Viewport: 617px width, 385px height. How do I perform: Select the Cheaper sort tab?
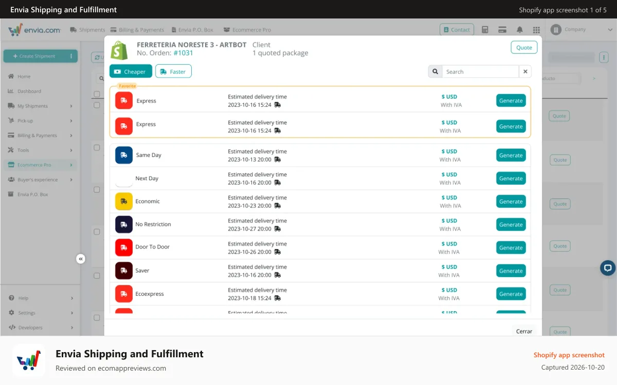click(131, 71)
